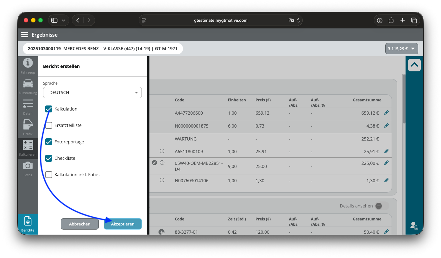The height and width of the screenshot is (258, 441).
Task: Open the Safari share menu
Action: click(391, 20)
